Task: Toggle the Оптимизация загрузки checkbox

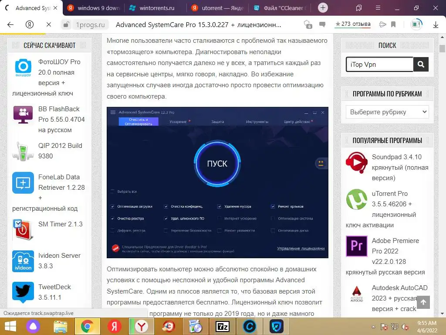Action: (113, 206)
